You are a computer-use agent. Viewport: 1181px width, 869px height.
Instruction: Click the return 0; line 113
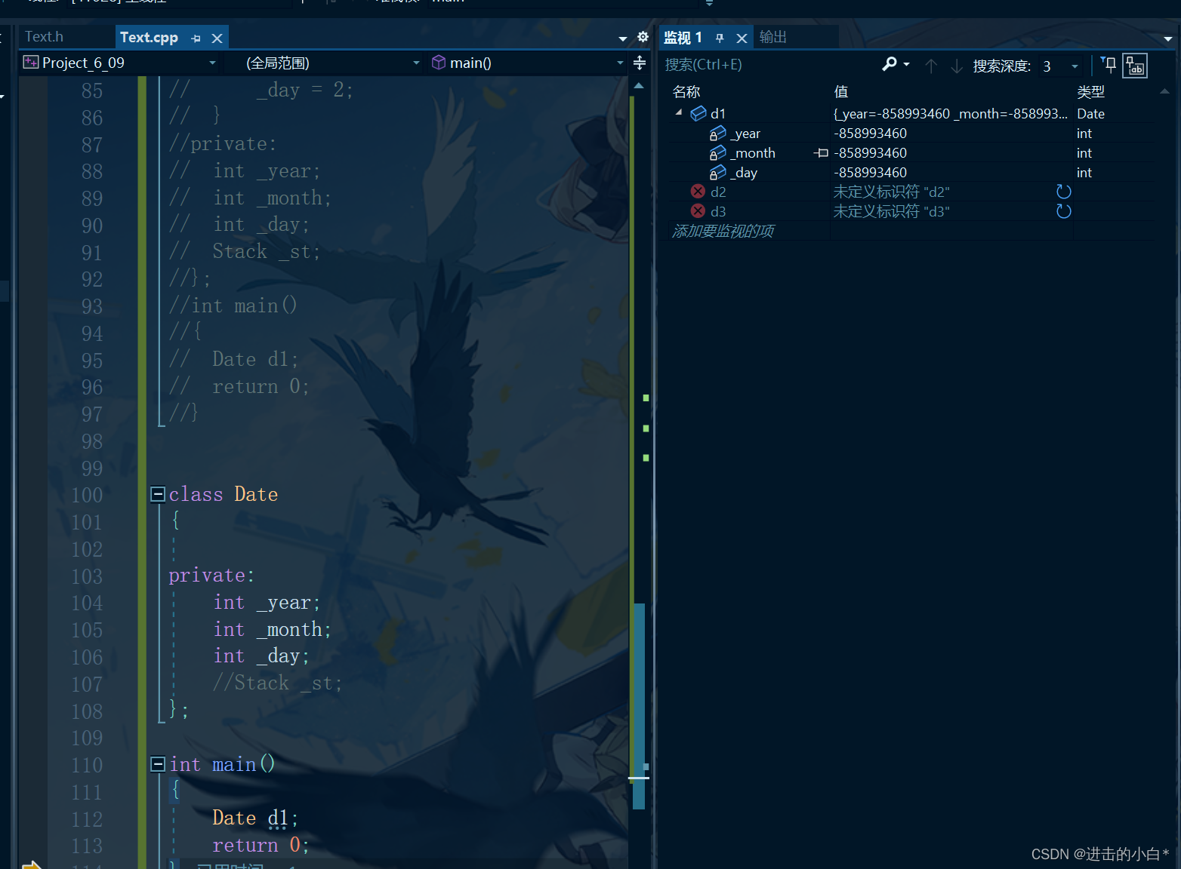261,846
